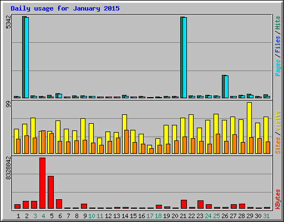The height and width of the screenshot is (222, 284).
Task: Click the yellow Visits legend label
Action: pos(277,120)
